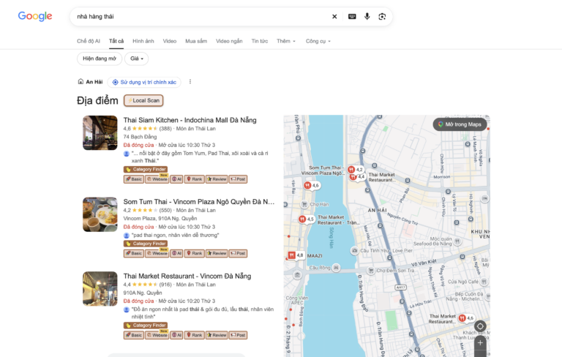Viewport: 562px width, 357px height.
Task: Click the 4,2 Som Tum Thai map pin
Action: click(356, 170)
